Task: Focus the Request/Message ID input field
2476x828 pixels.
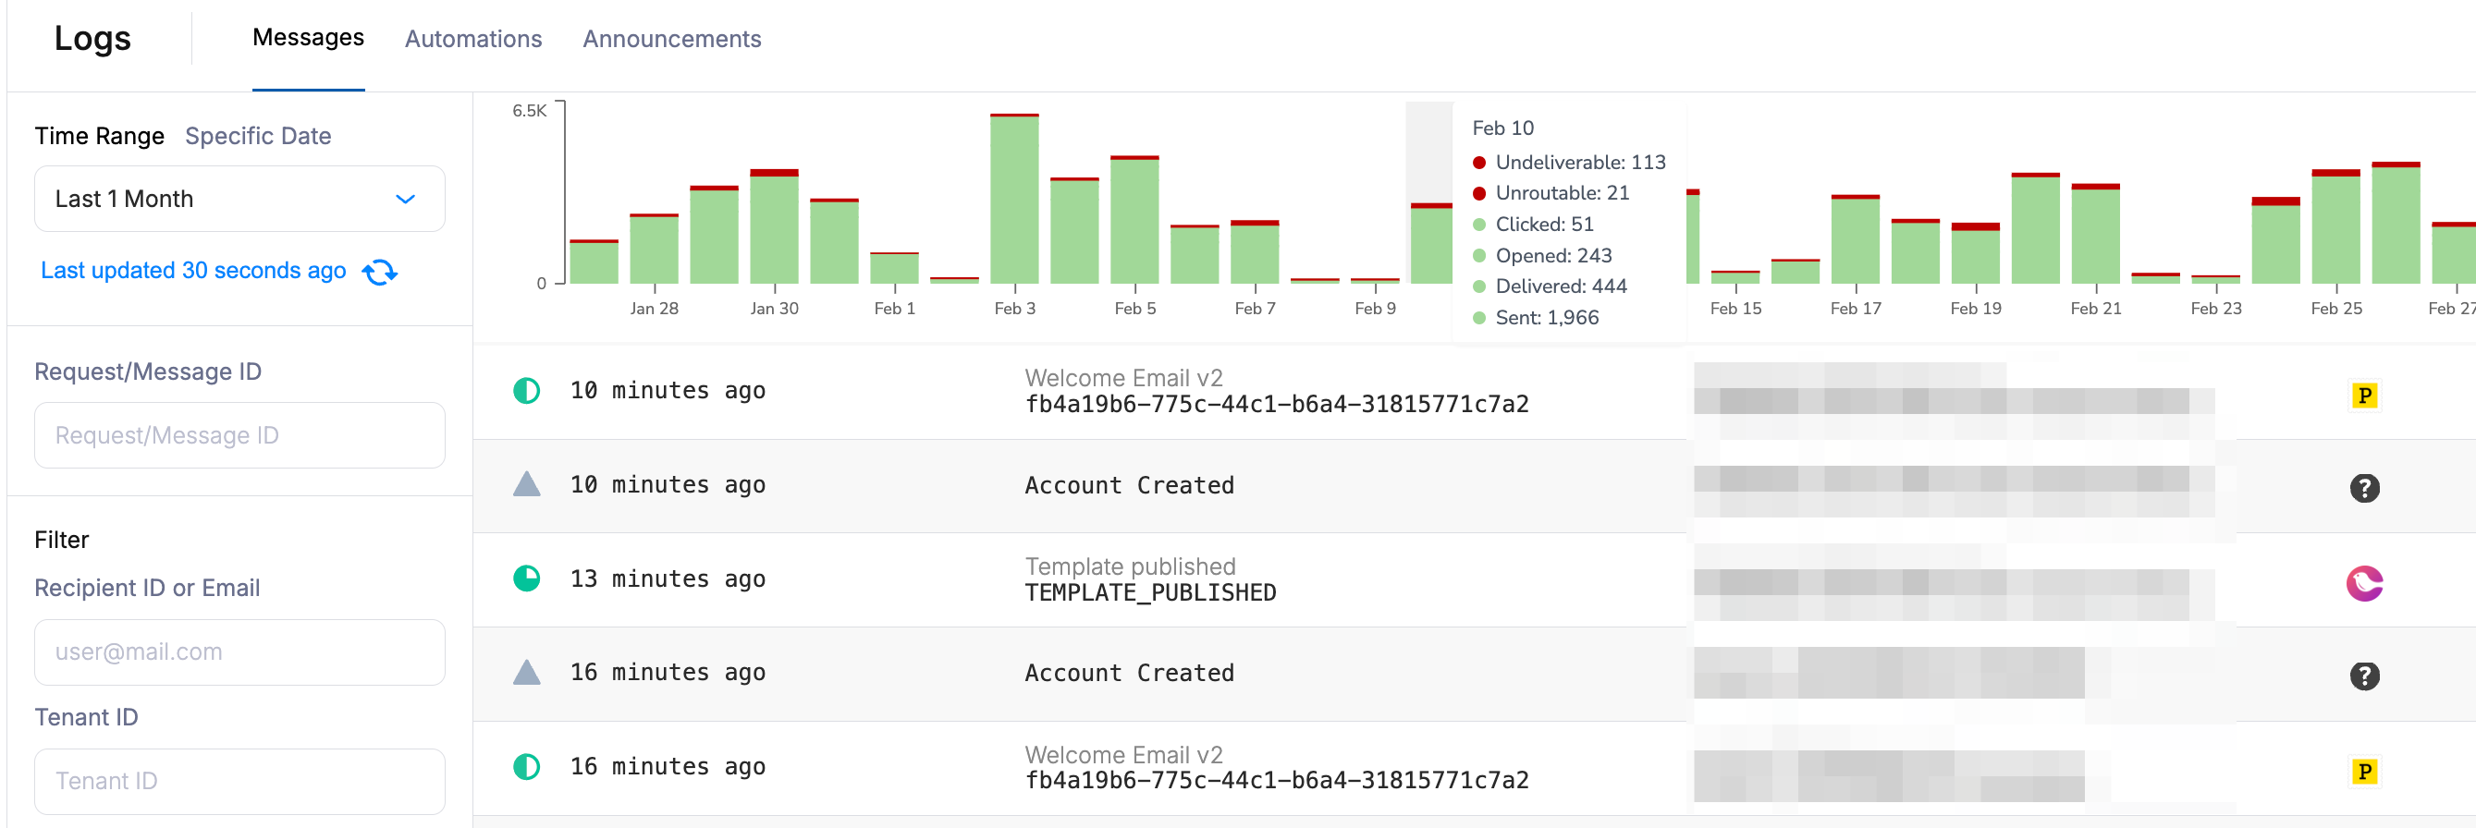Action: (x=239, y=435)
